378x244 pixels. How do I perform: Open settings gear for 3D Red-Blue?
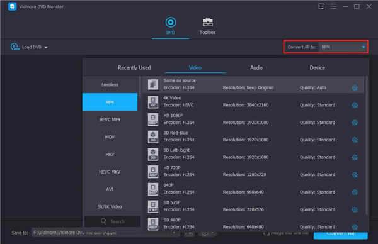354,140
